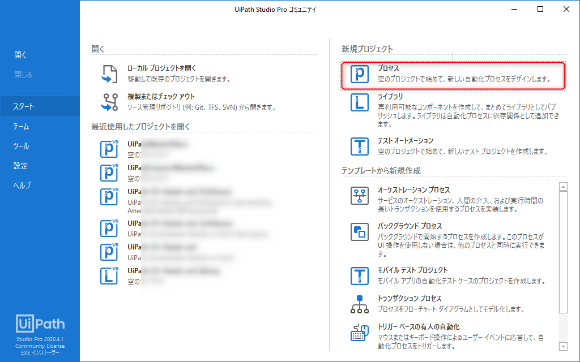The image size is (580, 362).
Task: Close the UiPath Studio window
Action: click(566, 9)
